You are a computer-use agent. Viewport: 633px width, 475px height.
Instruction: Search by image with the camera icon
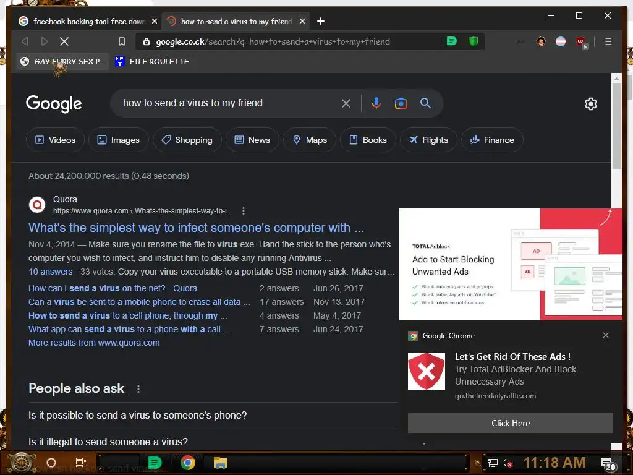pos(401,103)
